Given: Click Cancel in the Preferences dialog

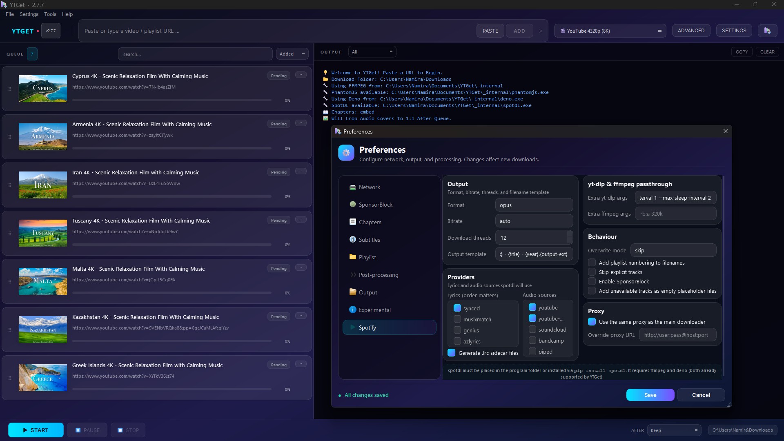Looking at the screenshot, I should (701, 395).
